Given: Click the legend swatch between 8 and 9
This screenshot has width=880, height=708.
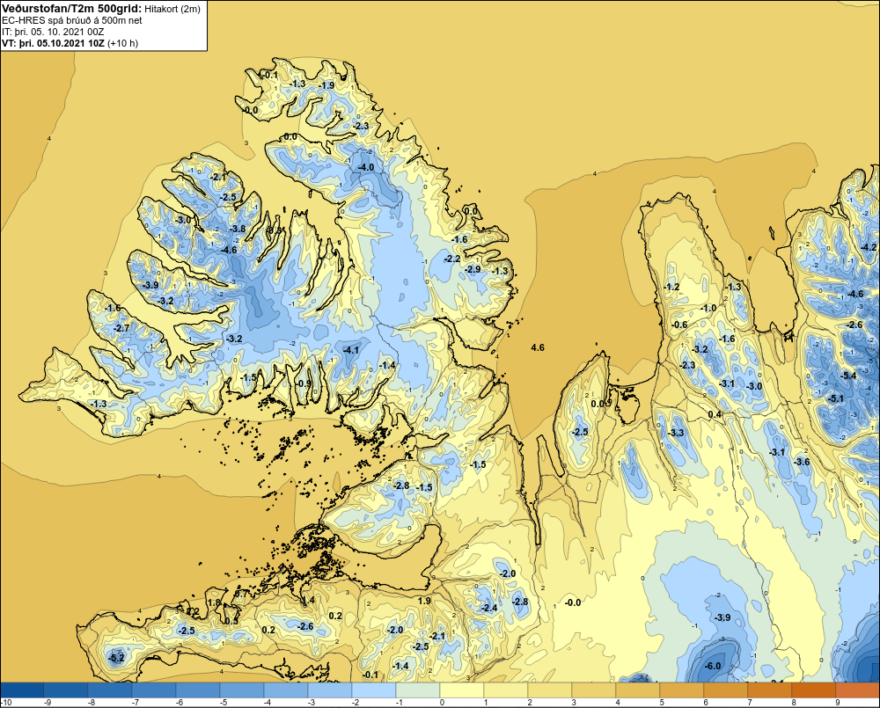Looking at the screenshot, I should coord(814,690).
